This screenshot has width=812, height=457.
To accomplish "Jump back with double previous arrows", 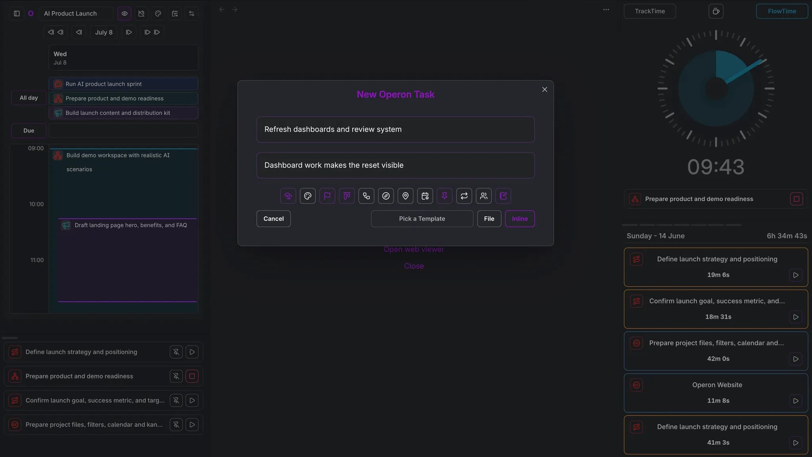I will point(56,32).
